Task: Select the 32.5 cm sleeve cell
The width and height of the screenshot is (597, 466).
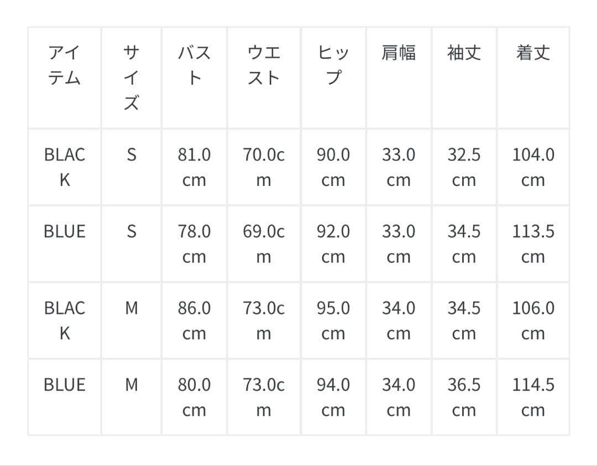Action: tap(464, 167)
